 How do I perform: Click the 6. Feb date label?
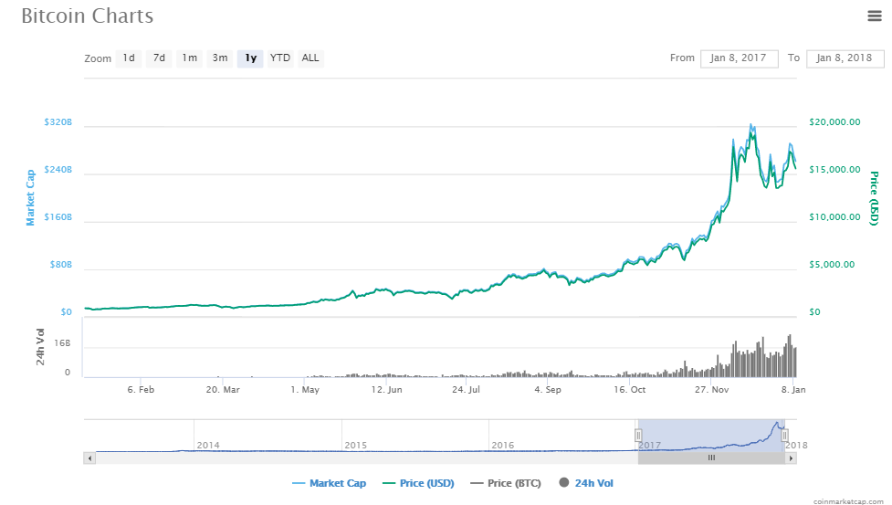[x=141, y=390]
